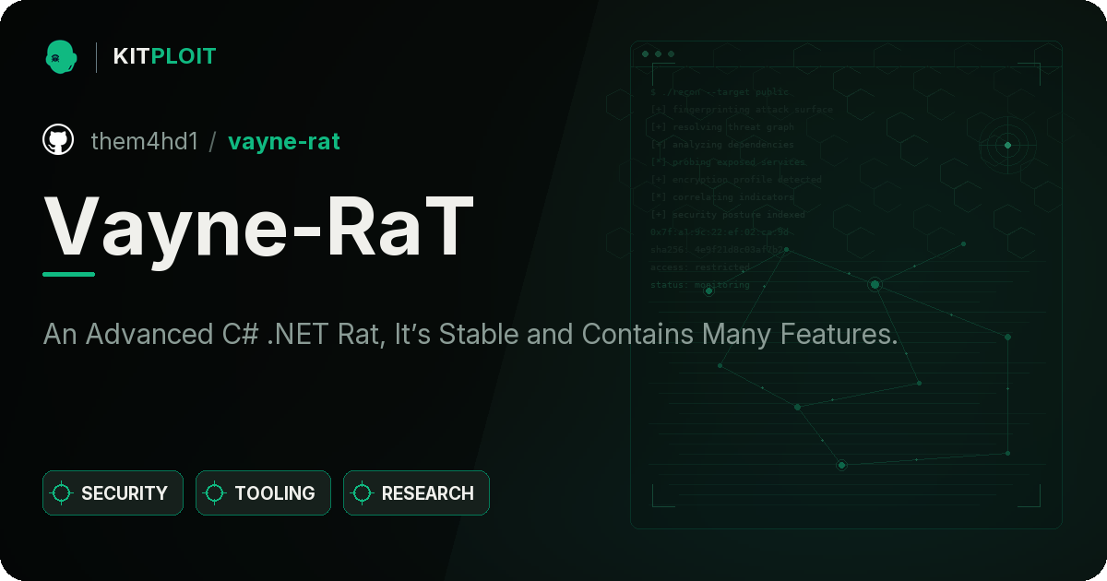The image size is (1107, 581).
Task: Click the crosshair icon in TOOLING tag
Action: 215,493
